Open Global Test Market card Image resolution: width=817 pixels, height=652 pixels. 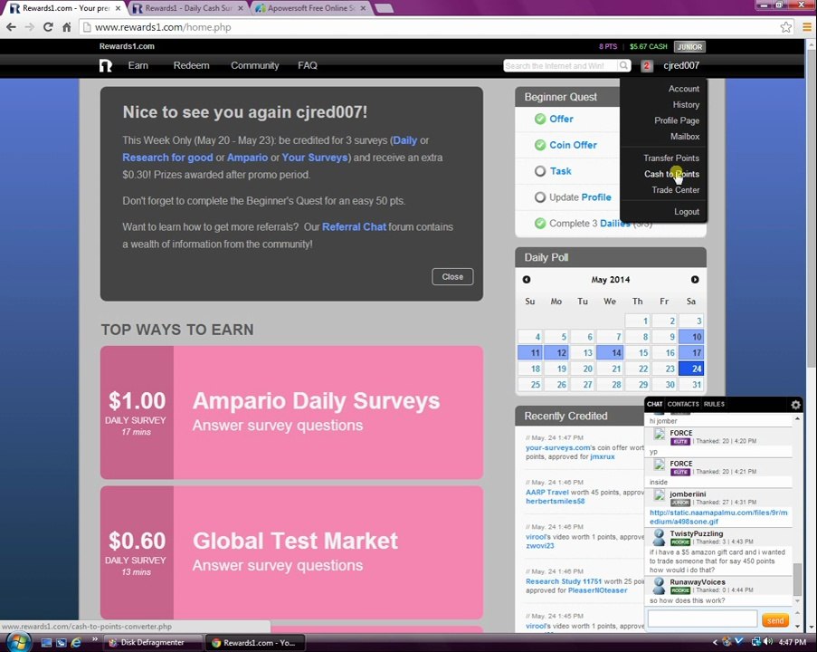[291, 552]
